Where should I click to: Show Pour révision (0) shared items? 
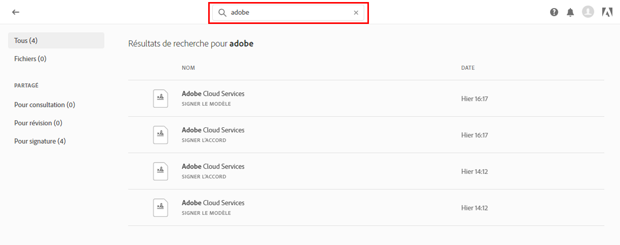(38, 123)
